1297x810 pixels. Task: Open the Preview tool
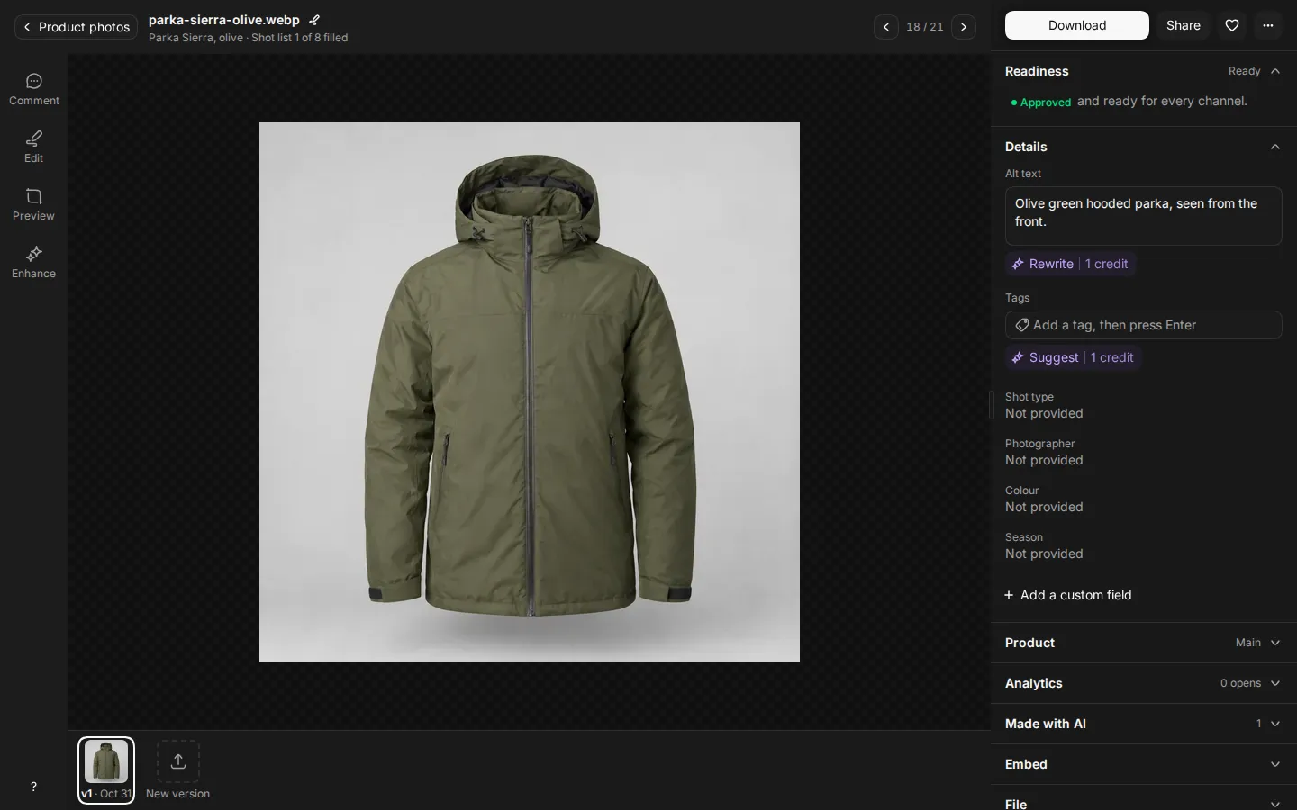[x=34, y=205]
